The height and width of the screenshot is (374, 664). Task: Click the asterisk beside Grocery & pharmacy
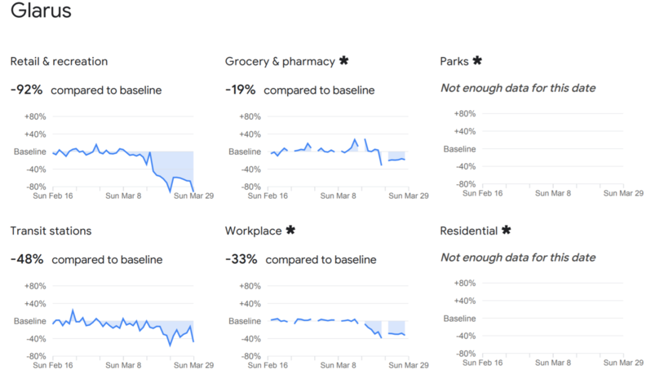[343, 61]
